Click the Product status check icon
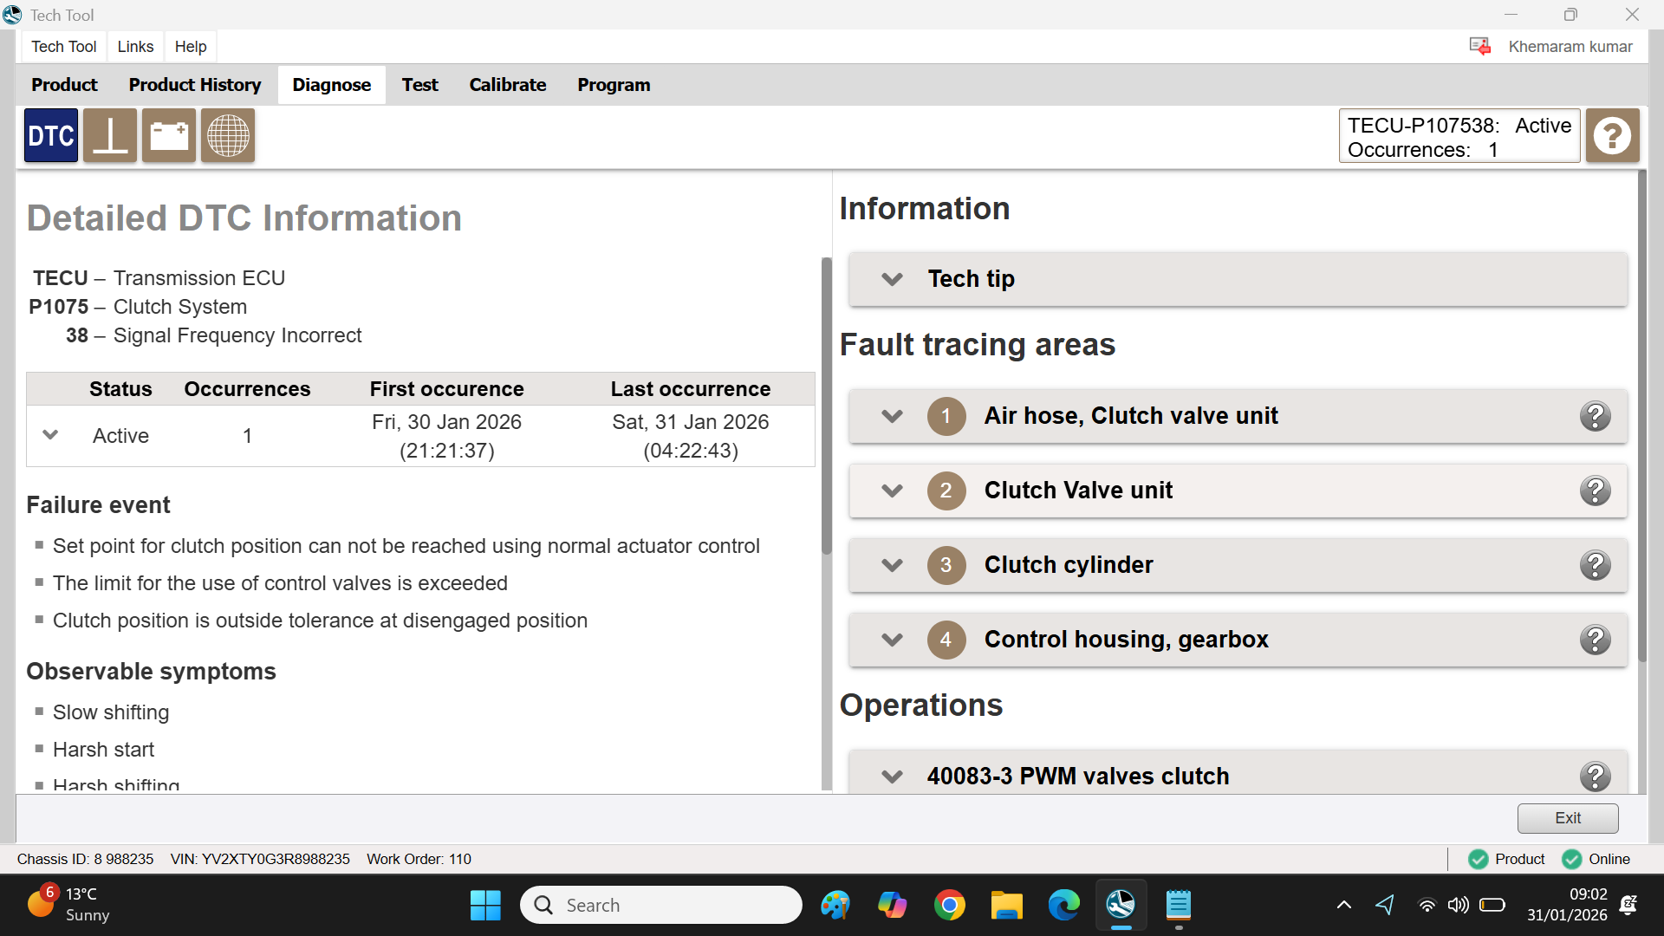 click(1478, 859)
